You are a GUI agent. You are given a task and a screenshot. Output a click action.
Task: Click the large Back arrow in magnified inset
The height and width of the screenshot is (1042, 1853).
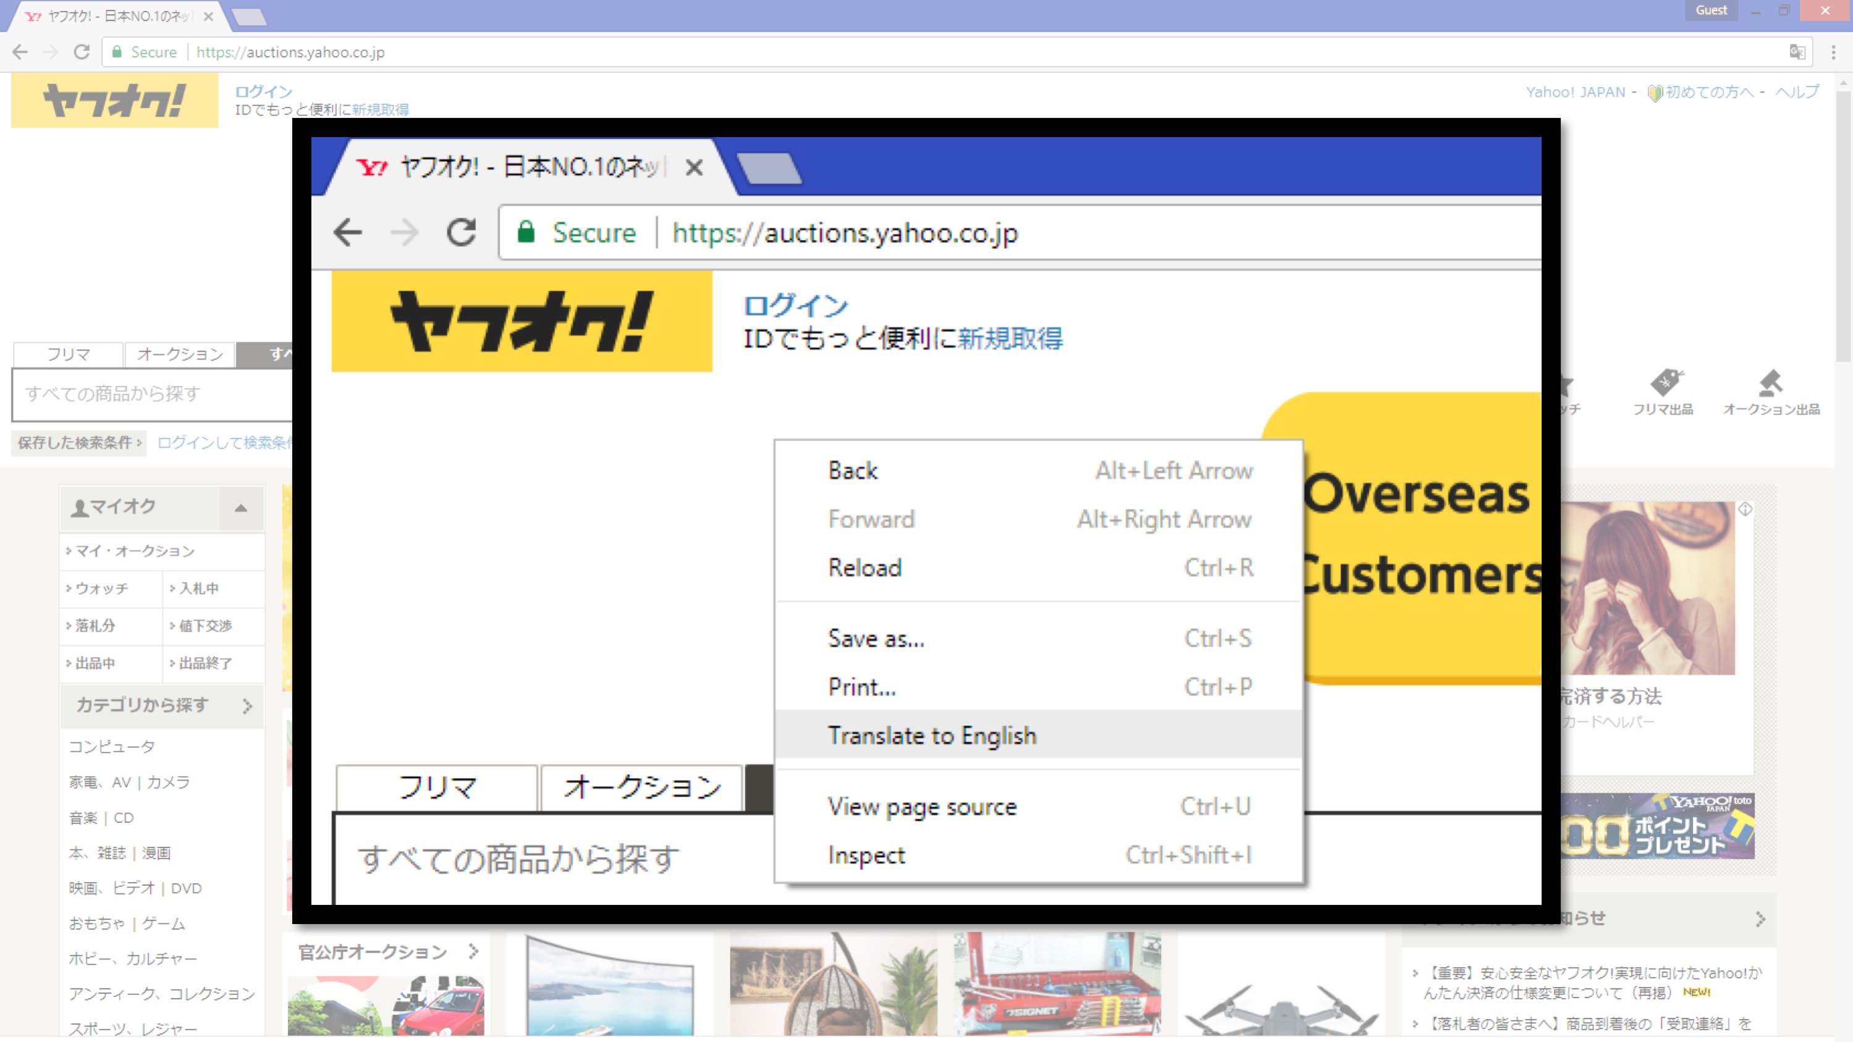(348, 232)
